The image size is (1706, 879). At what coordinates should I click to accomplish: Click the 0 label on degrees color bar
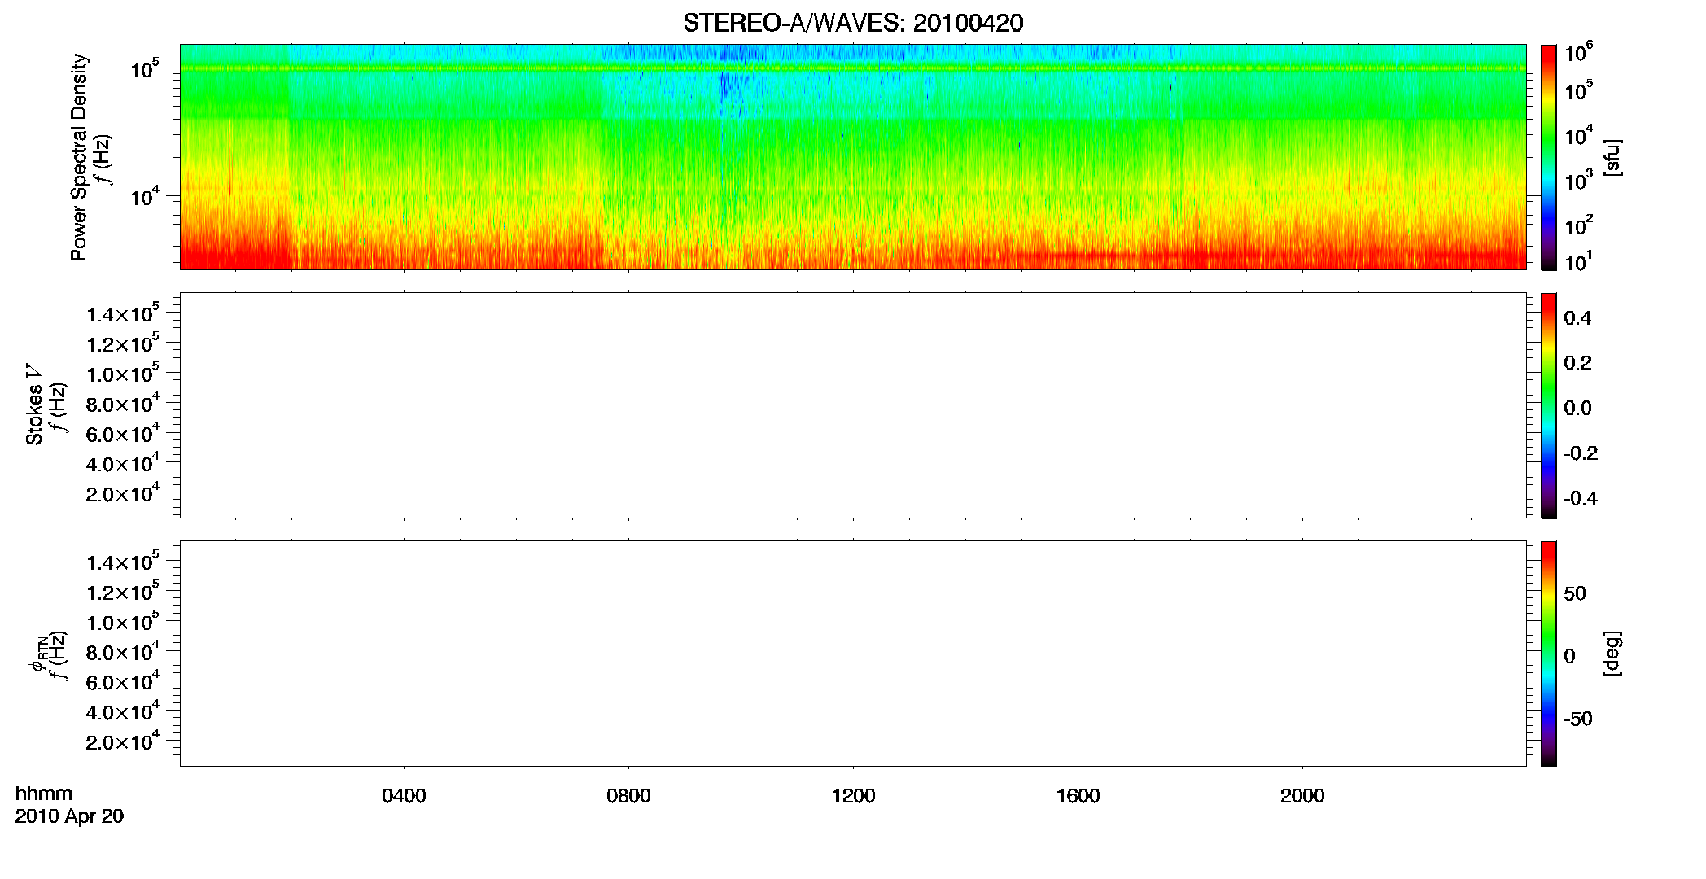[1569, 656]
